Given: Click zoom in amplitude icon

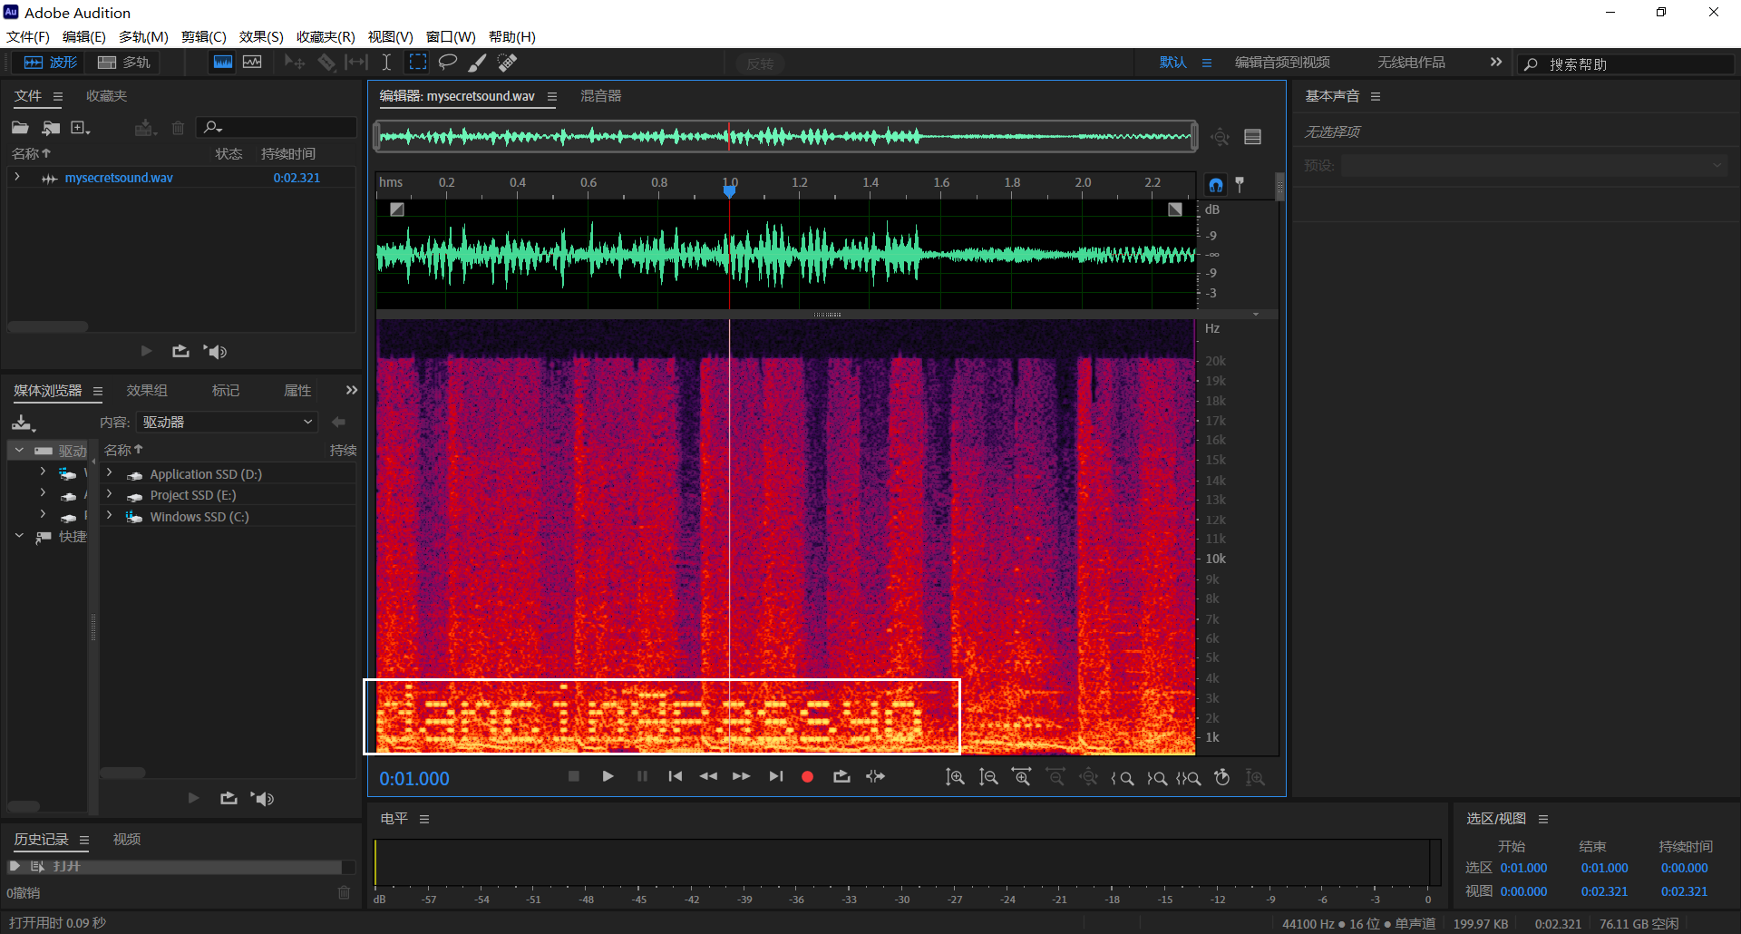Looking at the screenshot, I should point(955,778).
